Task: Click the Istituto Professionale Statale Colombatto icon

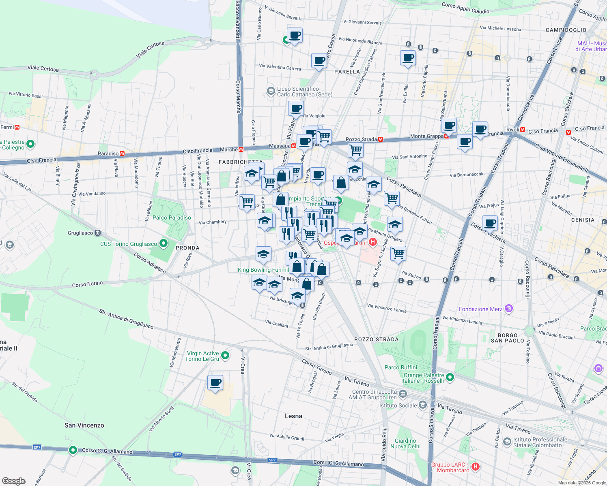Action: click(507, 441)
